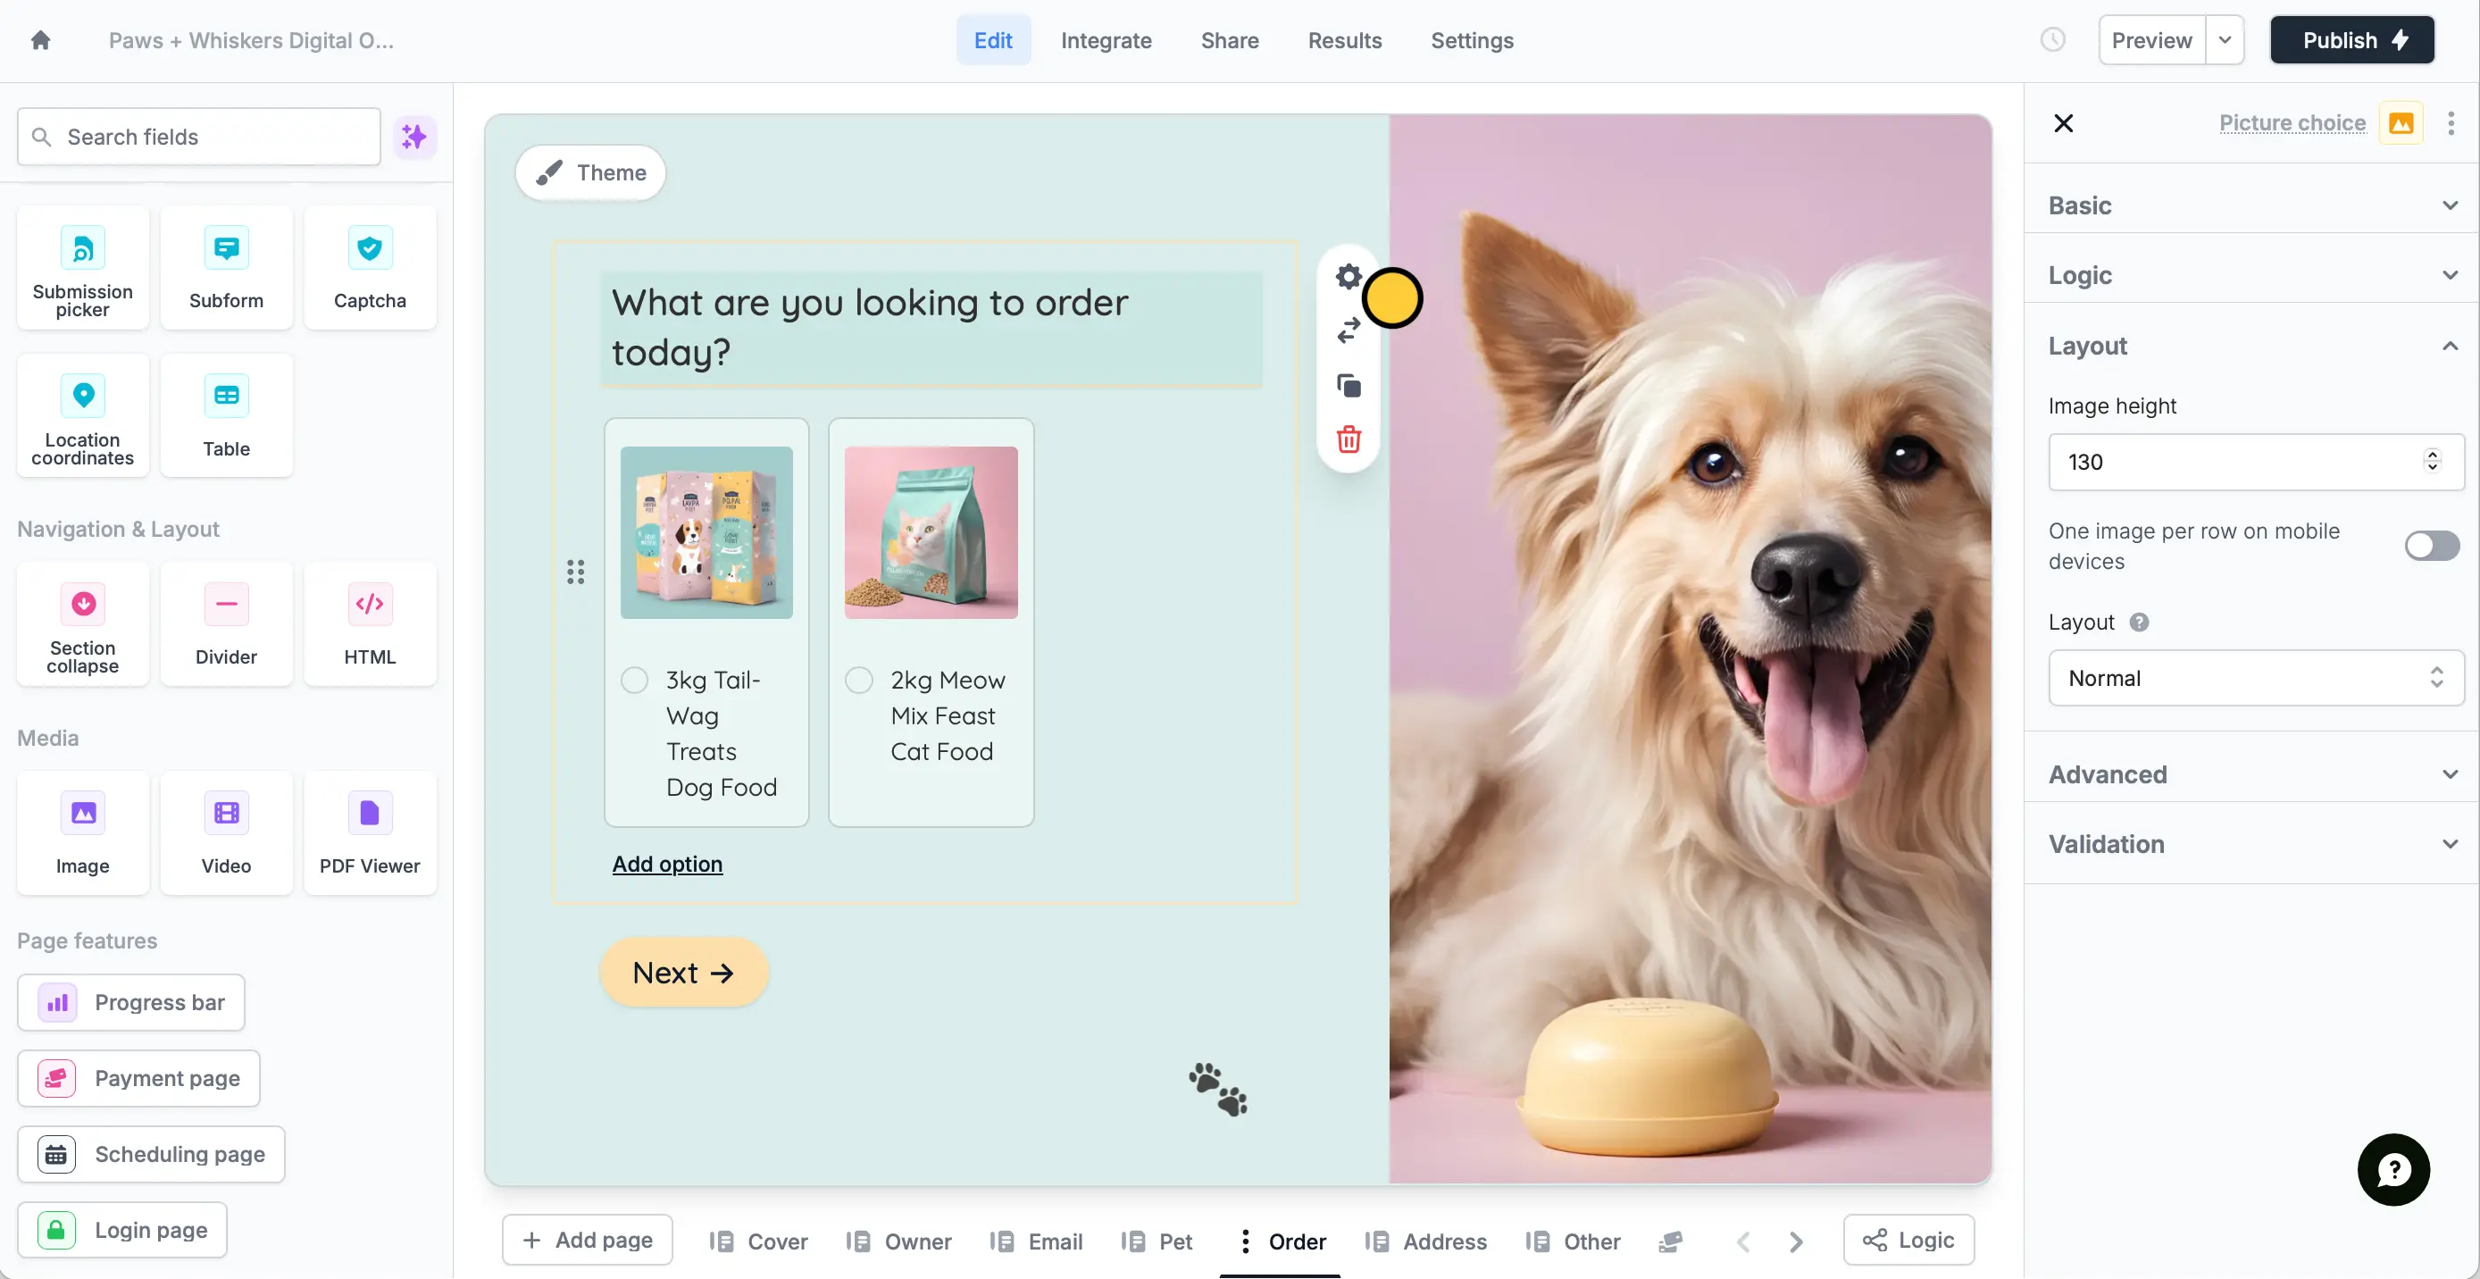Duplicate the field with copy icon
The height and width of the screenshot is (1279, 2480).
point(1348,386)
